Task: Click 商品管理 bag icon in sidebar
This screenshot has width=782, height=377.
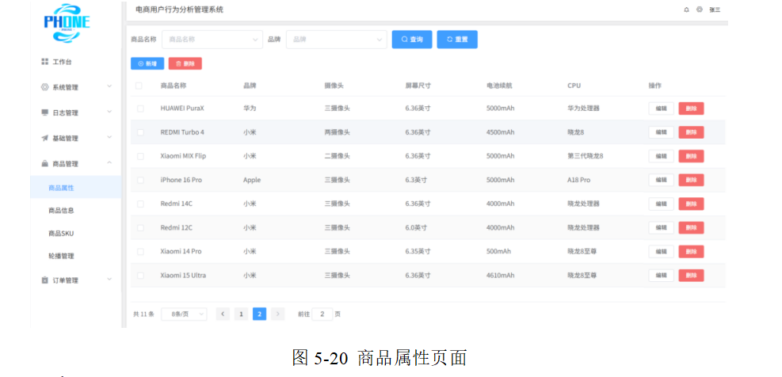Action: coord(44,164)
